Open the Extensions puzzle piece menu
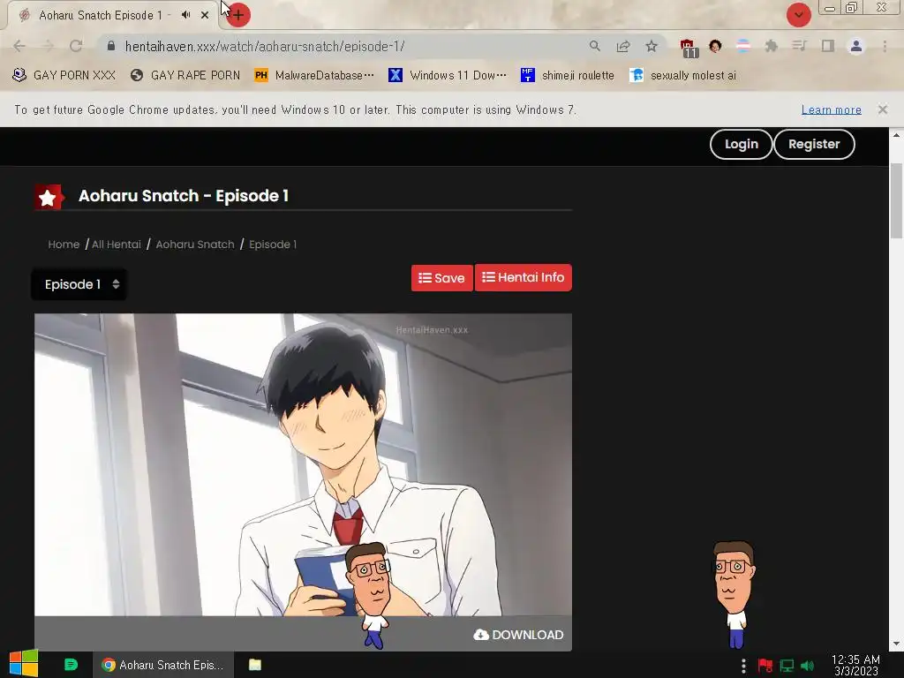 (772, 46)
